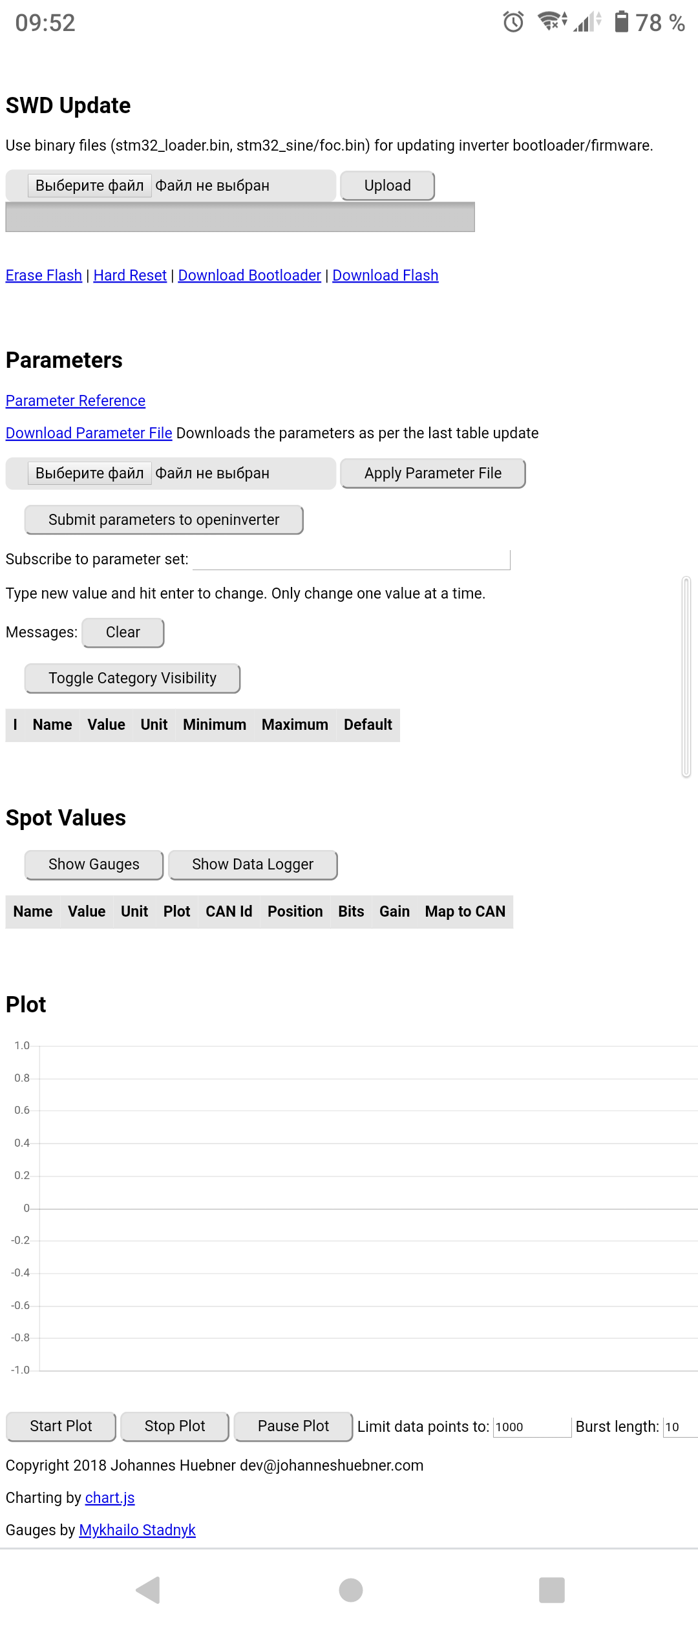Open the Parameter Reference link

coord(76,401)
